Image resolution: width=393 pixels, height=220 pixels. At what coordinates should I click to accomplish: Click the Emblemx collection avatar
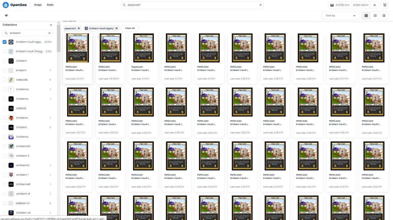tap(11, 118)
